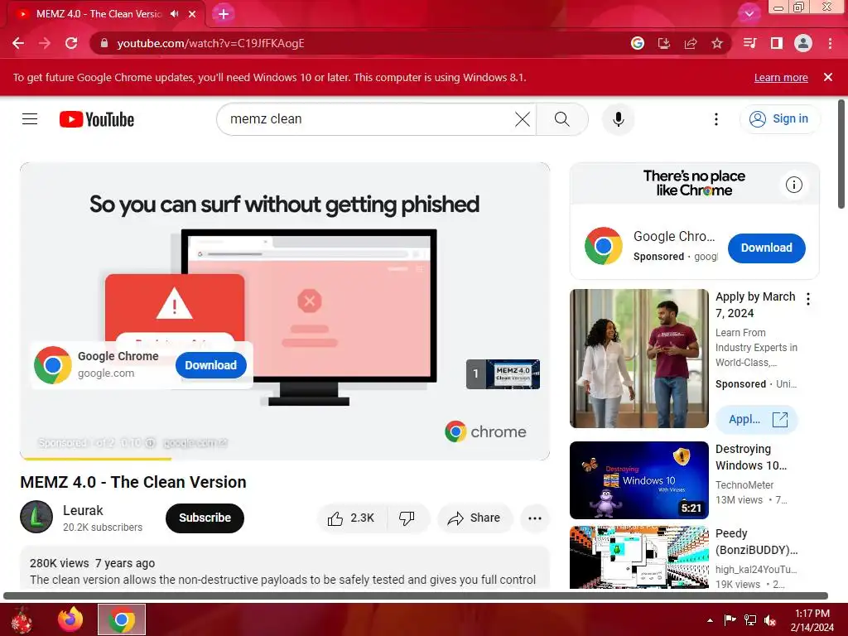Bookmark this page with the star icon
This screenshot has width=848, height=636.
717,43
